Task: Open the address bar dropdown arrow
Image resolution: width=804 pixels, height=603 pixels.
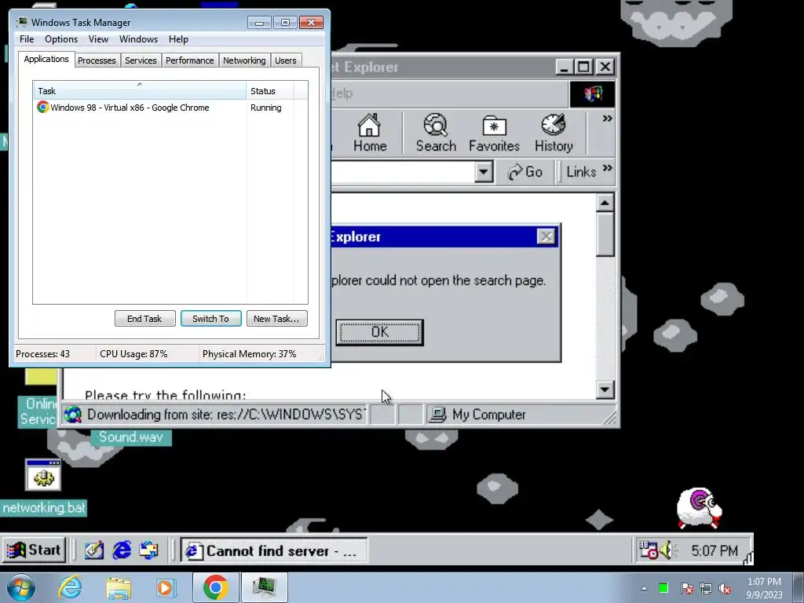Action: (484, 172)
